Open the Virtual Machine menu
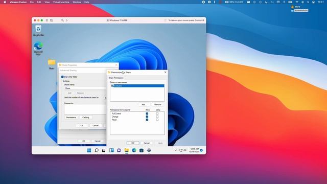 (61, 2)
